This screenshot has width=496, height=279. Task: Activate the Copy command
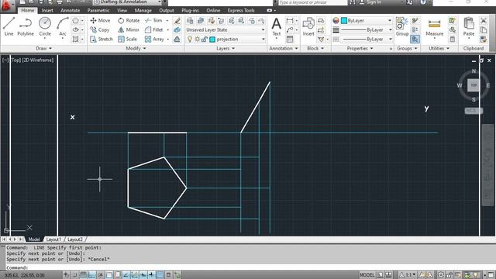(x=100, y=29)
